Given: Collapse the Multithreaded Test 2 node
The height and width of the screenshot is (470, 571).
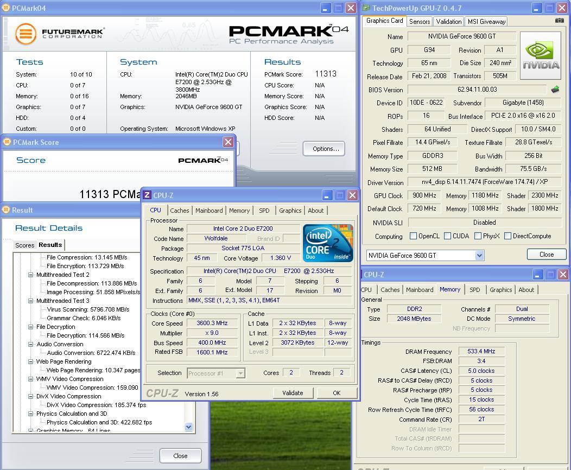Looking at the screenshot, I should click(x=31, y=275).
